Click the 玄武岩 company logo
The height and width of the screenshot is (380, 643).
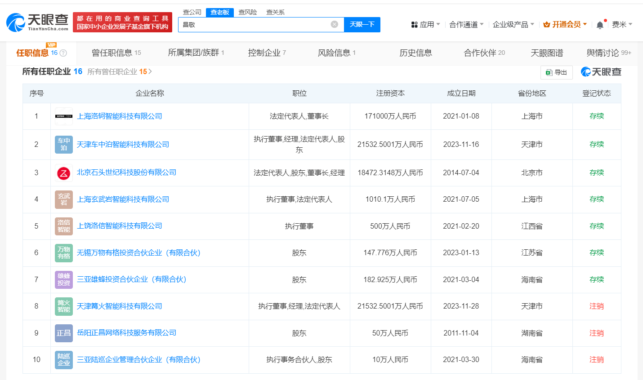coord(64,199)
